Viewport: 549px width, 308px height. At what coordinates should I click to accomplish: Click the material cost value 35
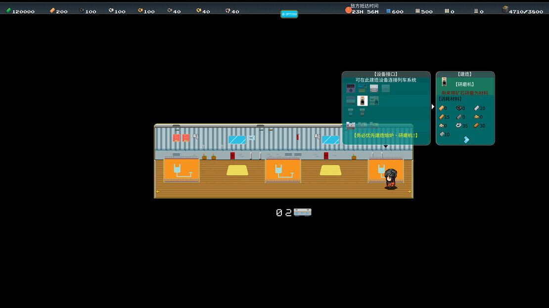pos(464,125)
